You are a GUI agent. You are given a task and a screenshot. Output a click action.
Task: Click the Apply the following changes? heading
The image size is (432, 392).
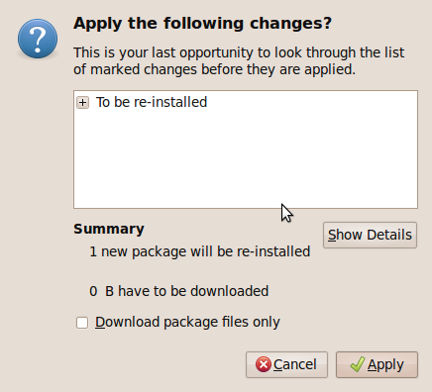point(202,24)
